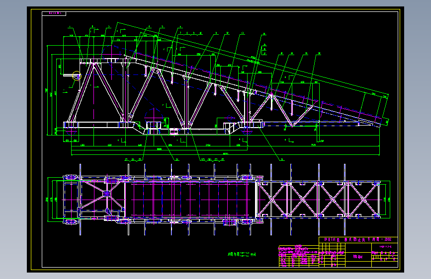431x279 pixels.
Task: Select part balloon number 1 leader label
Action: tap(70, 27)
